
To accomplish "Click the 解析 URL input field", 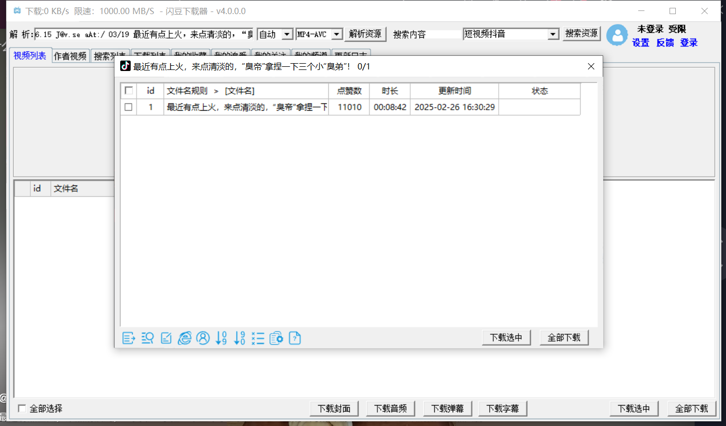I will pos(144,34).
